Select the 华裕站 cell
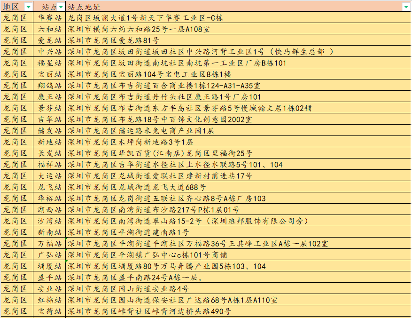 49,199
